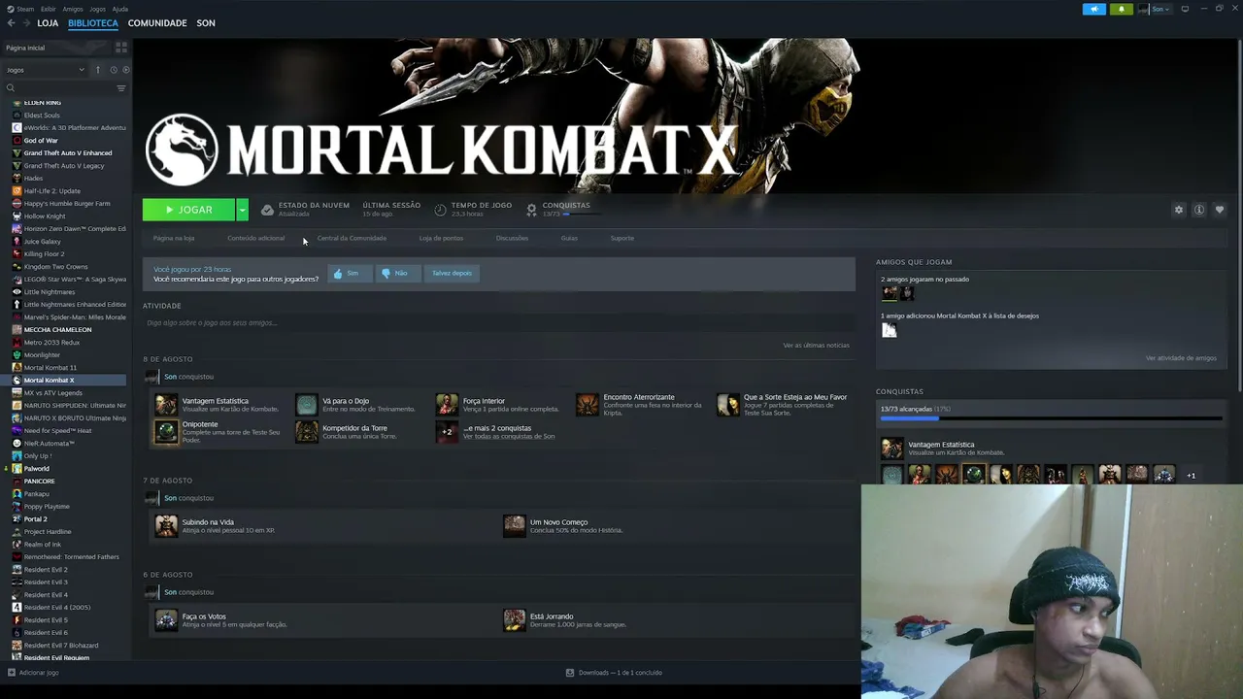
Task: Click Adicionar jogo at bottom left
Action: (x=33, y=673)
